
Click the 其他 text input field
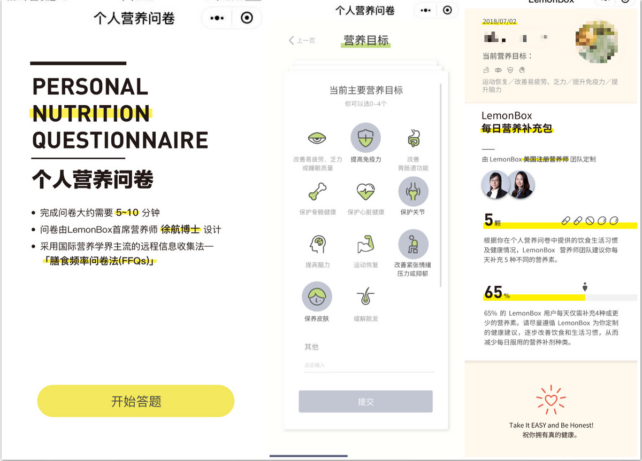coord(369,365)
